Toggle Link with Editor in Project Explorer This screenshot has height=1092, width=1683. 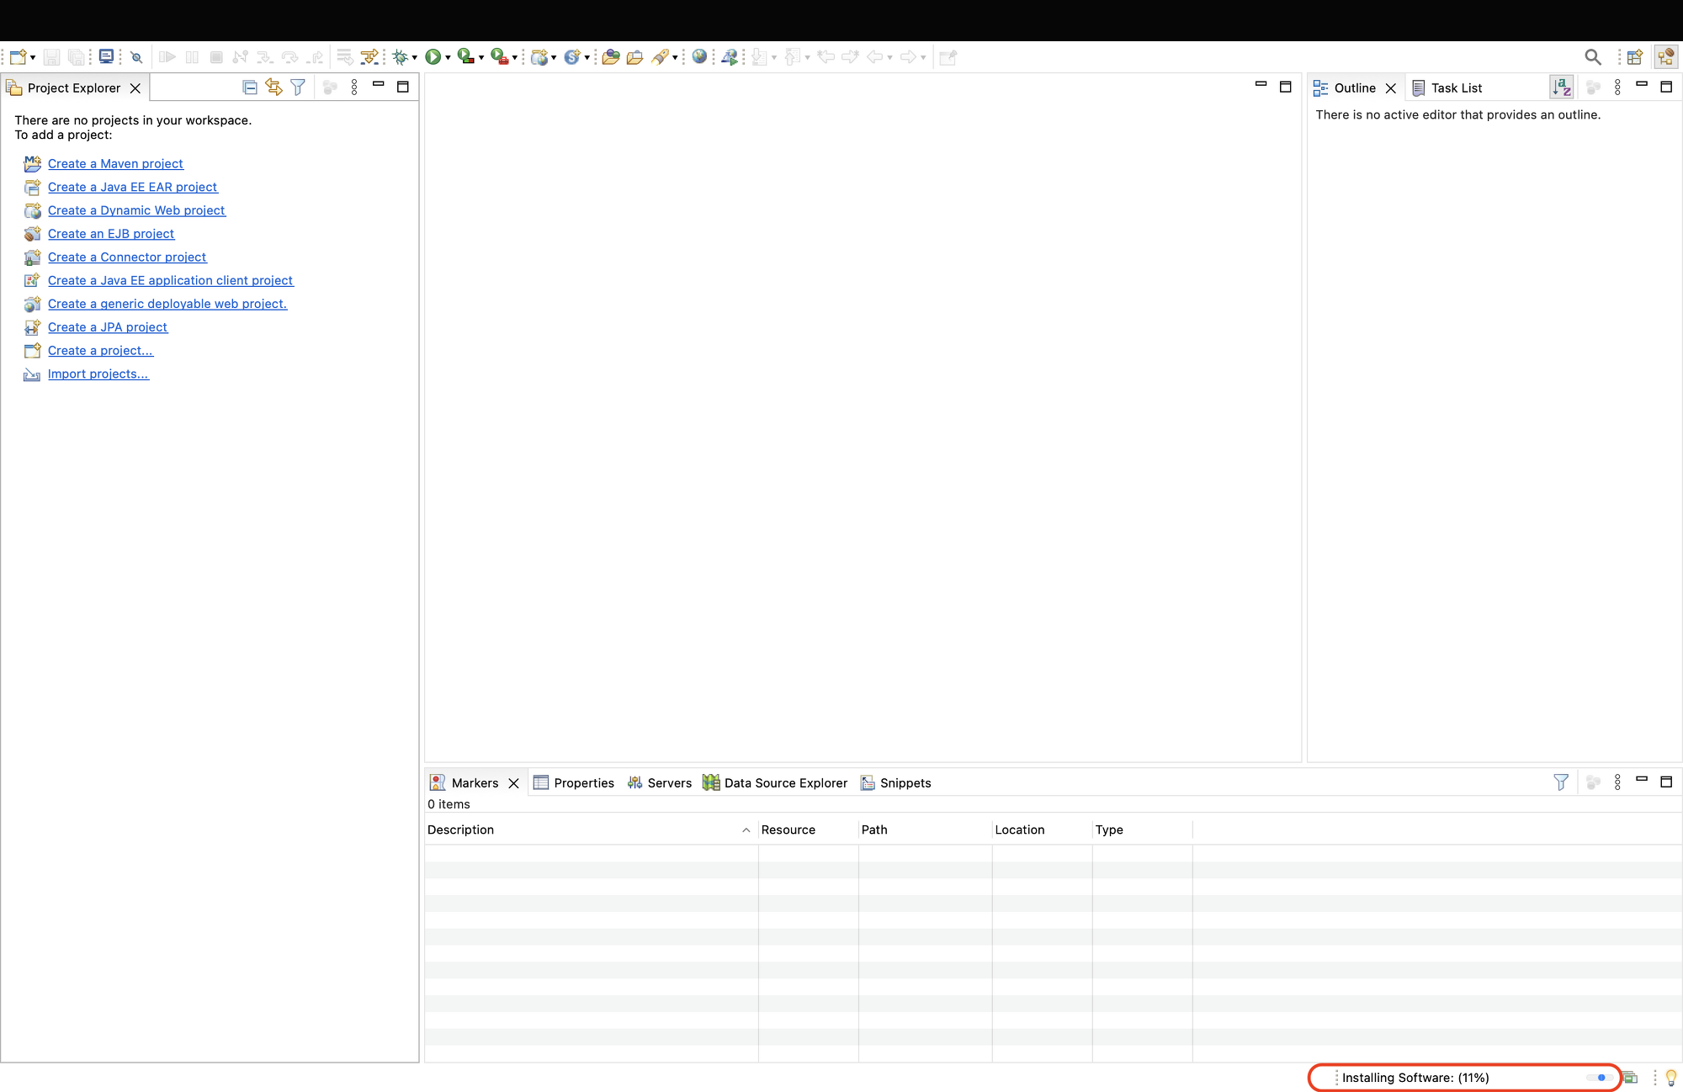[273, 87]
